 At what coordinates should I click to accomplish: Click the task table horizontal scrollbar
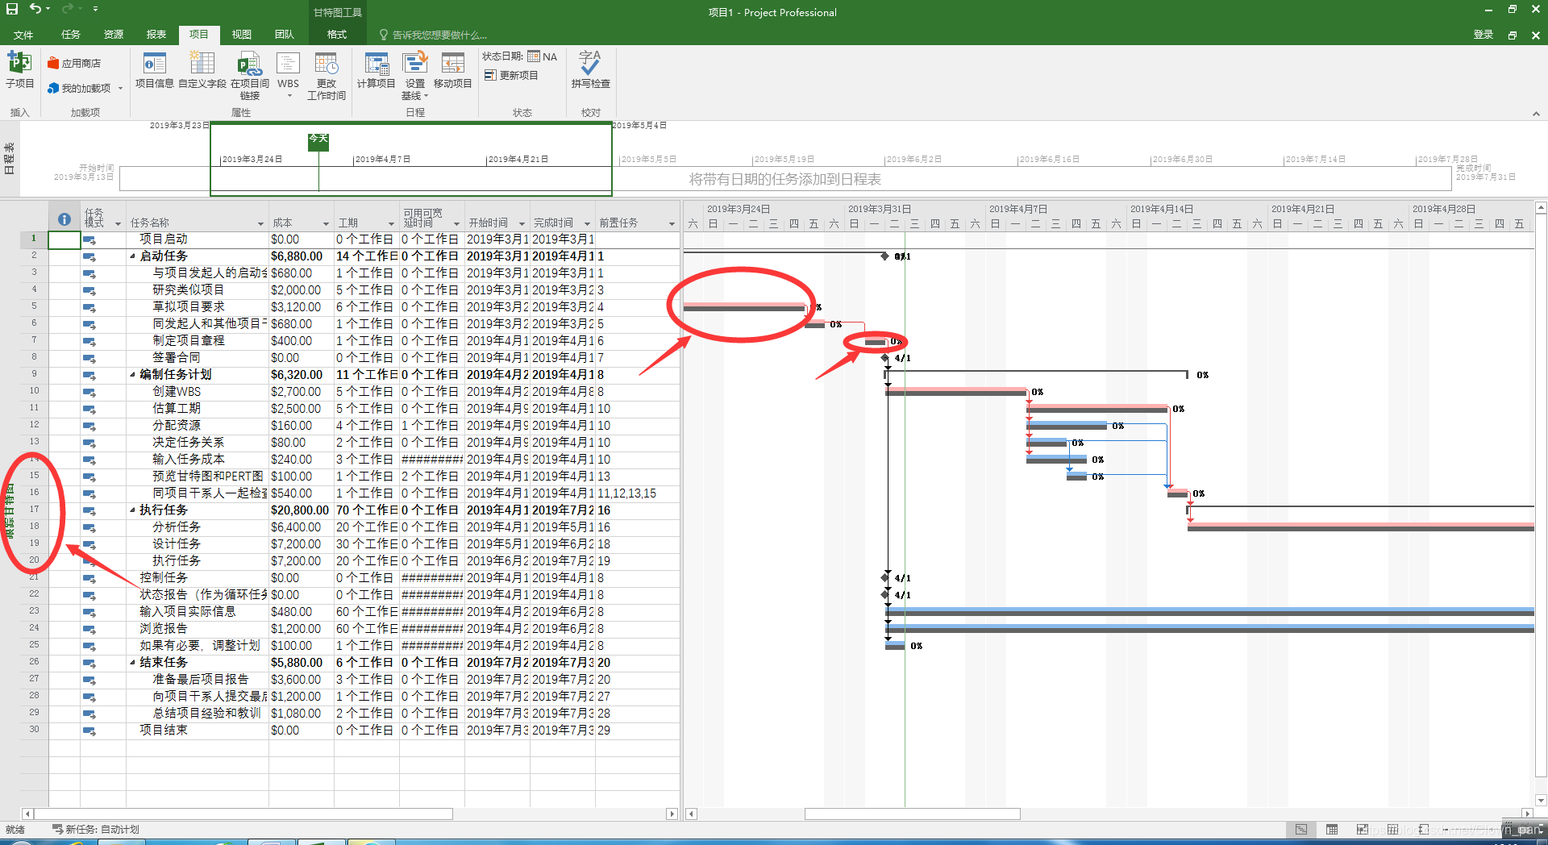(243, 814)
